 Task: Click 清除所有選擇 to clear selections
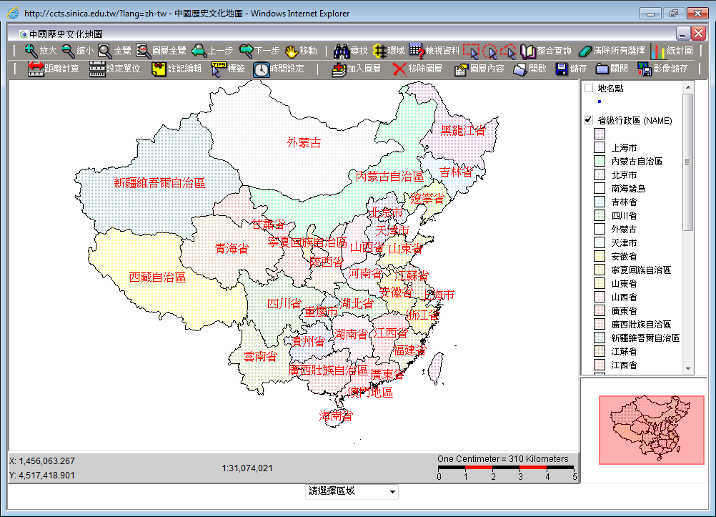[x=611, y=51]
